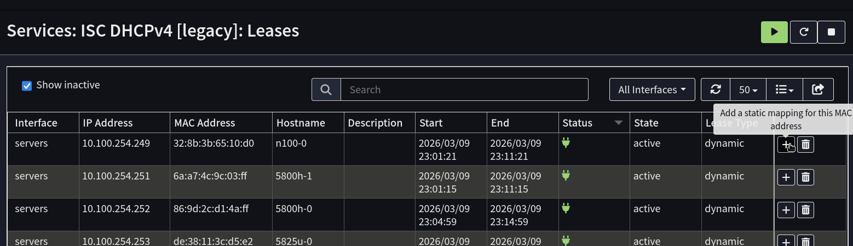Sort by the Description column header
The width and height of the screenshot is (853, 246).
[x=380, y=123]
